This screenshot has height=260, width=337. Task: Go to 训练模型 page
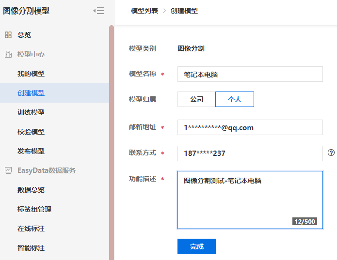pos(31,112)
